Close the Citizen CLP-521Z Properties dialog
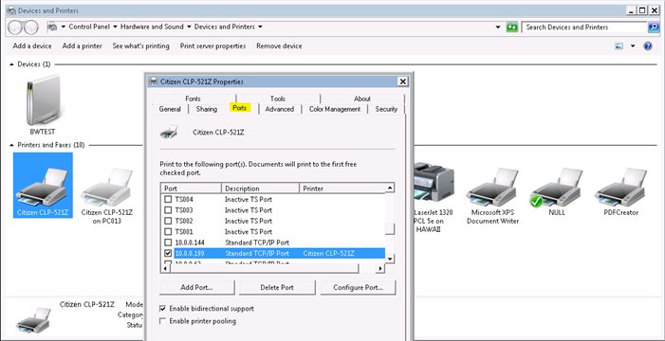This screenshot has height=341, width=665. point(402,81)
